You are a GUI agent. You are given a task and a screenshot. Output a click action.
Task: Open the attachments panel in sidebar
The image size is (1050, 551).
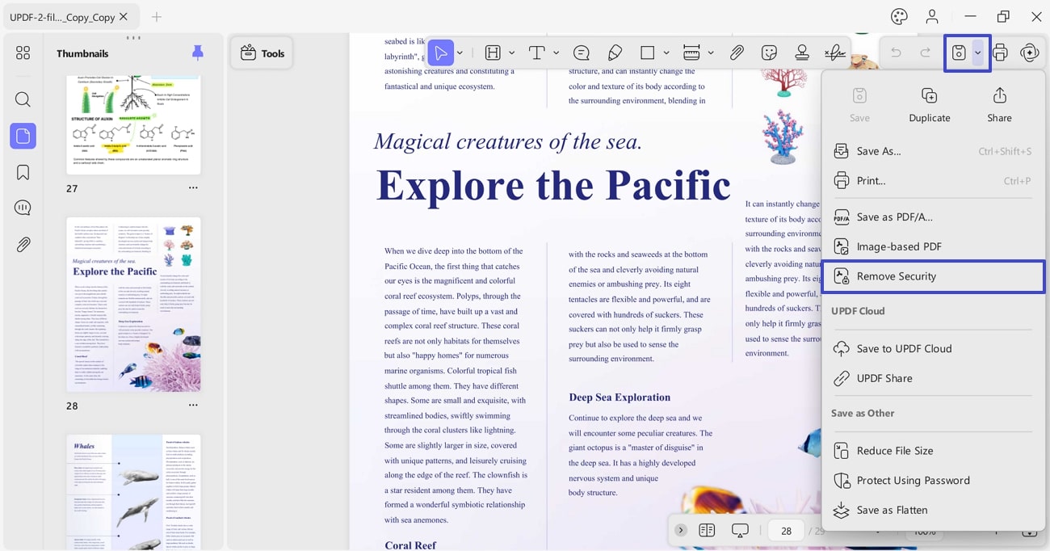click(23, 245)
